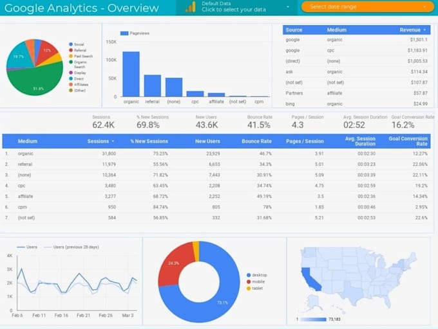
Task: Click the Avg. Session Duration 02:52 scorecard
Action: tap(365, 122)
